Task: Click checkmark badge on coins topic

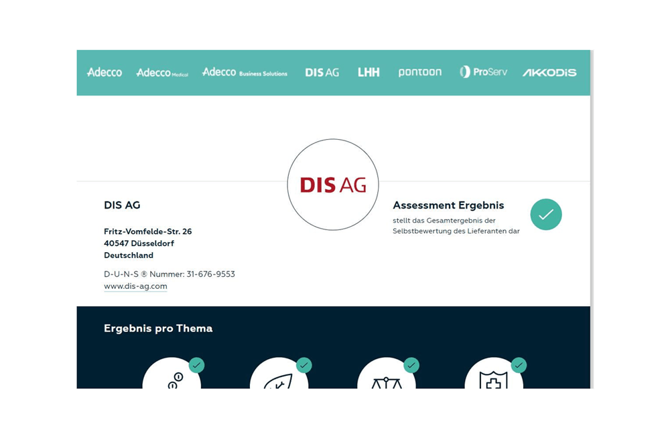Action: point(196,365)
